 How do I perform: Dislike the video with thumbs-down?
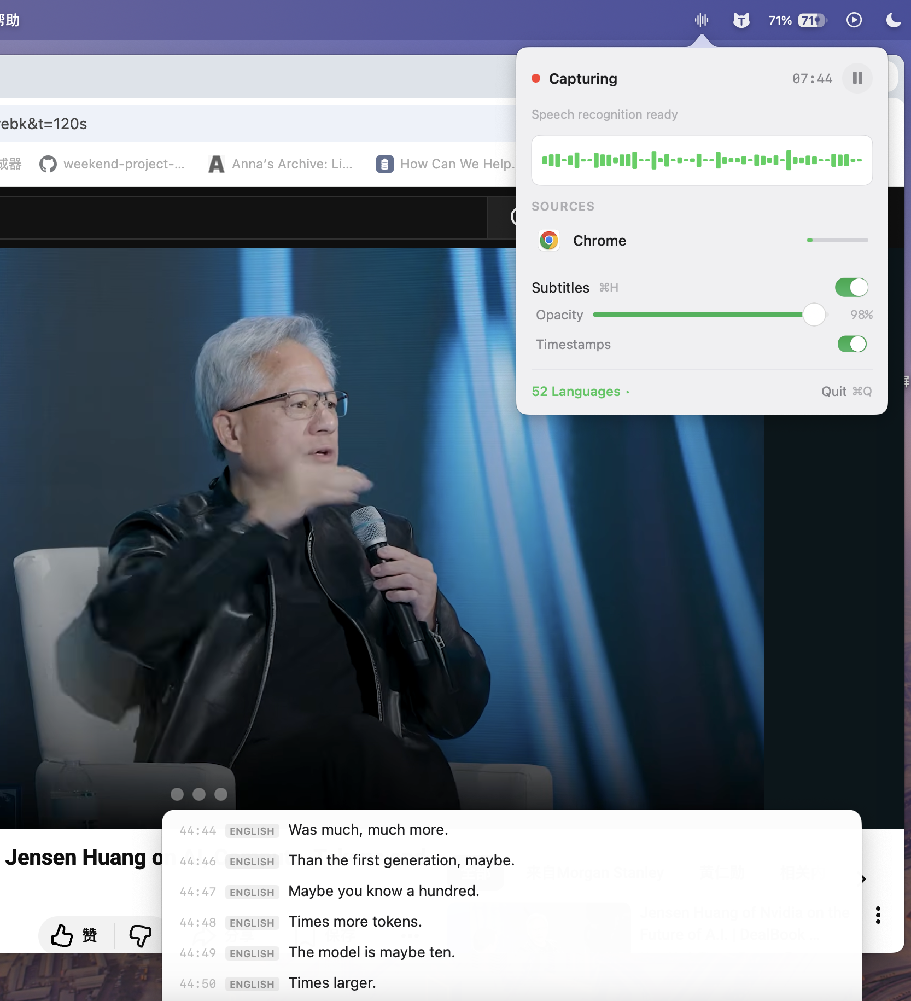(140, 935)
